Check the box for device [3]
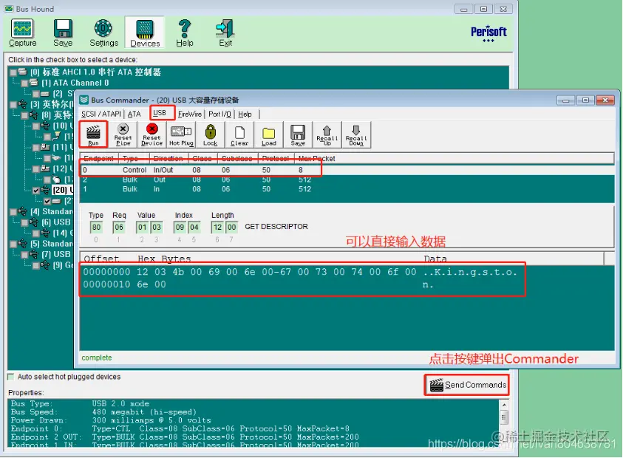Viewport: 623px width, 458px height. (13, 104)
